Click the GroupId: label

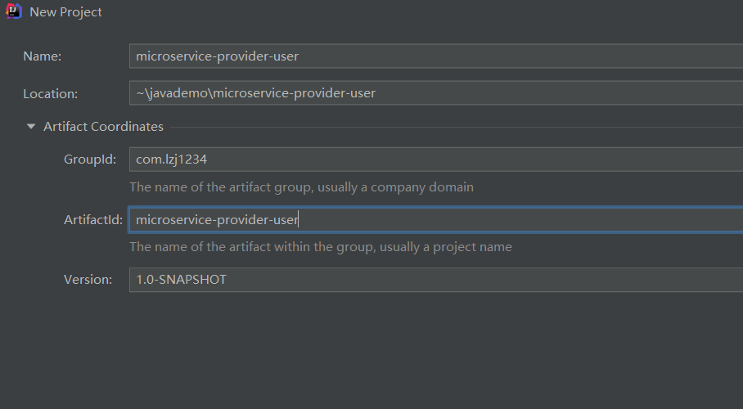(90, 160)
